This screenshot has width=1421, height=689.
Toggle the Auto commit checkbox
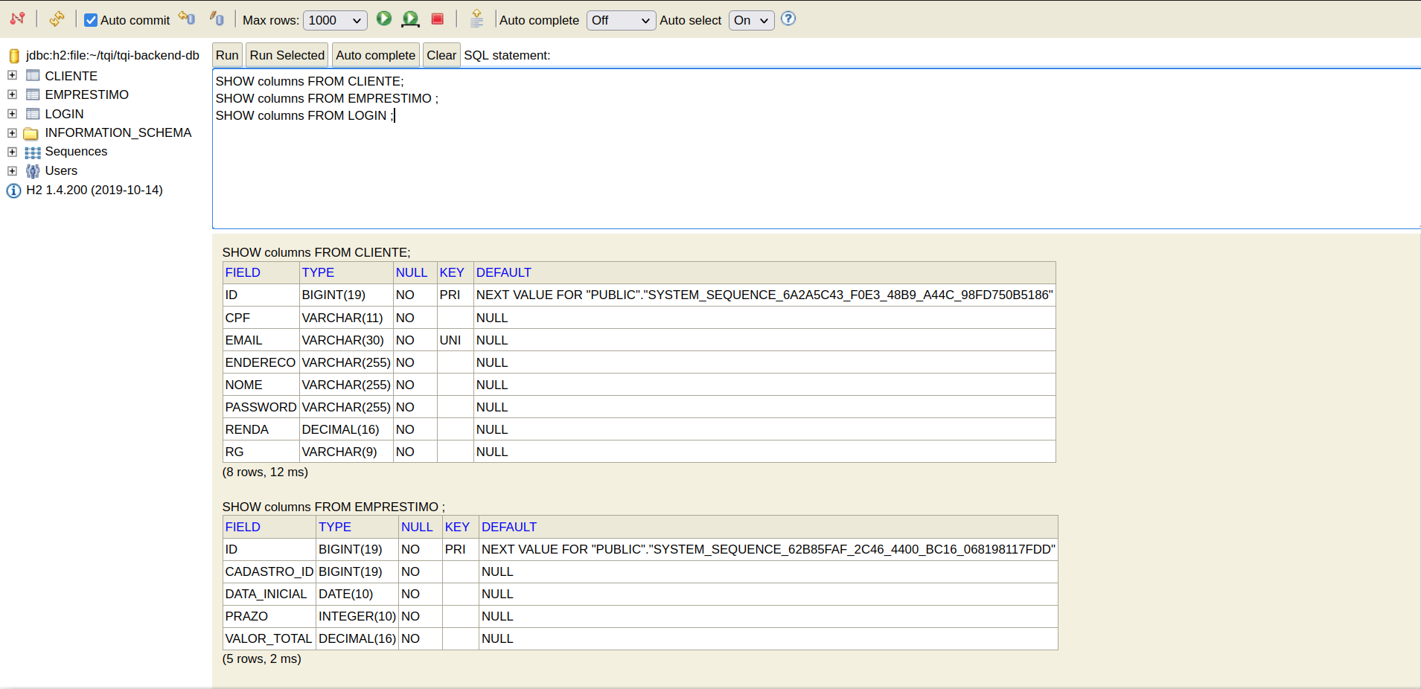[91, 20]
